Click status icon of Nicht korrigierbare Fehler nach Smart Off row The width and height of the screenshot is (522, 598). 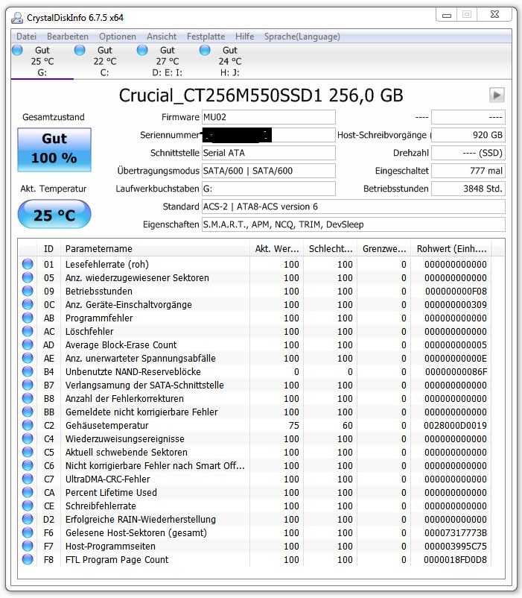[x=28, y=465]
